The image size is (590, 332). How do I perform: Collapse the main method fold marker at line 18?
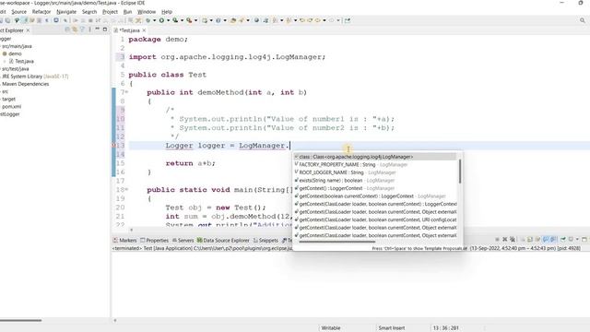point(126,190)
